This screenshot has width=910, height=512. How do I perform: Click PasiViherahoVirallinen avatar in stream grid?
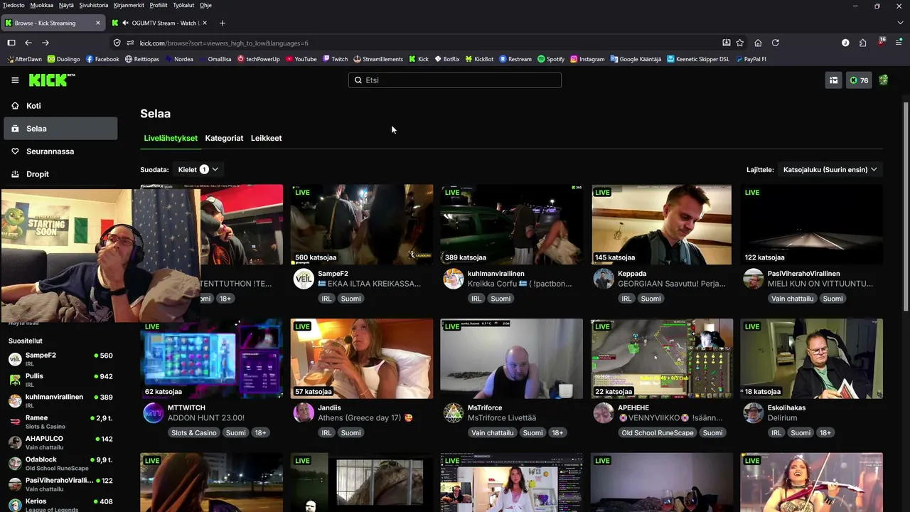click(754, 279)
